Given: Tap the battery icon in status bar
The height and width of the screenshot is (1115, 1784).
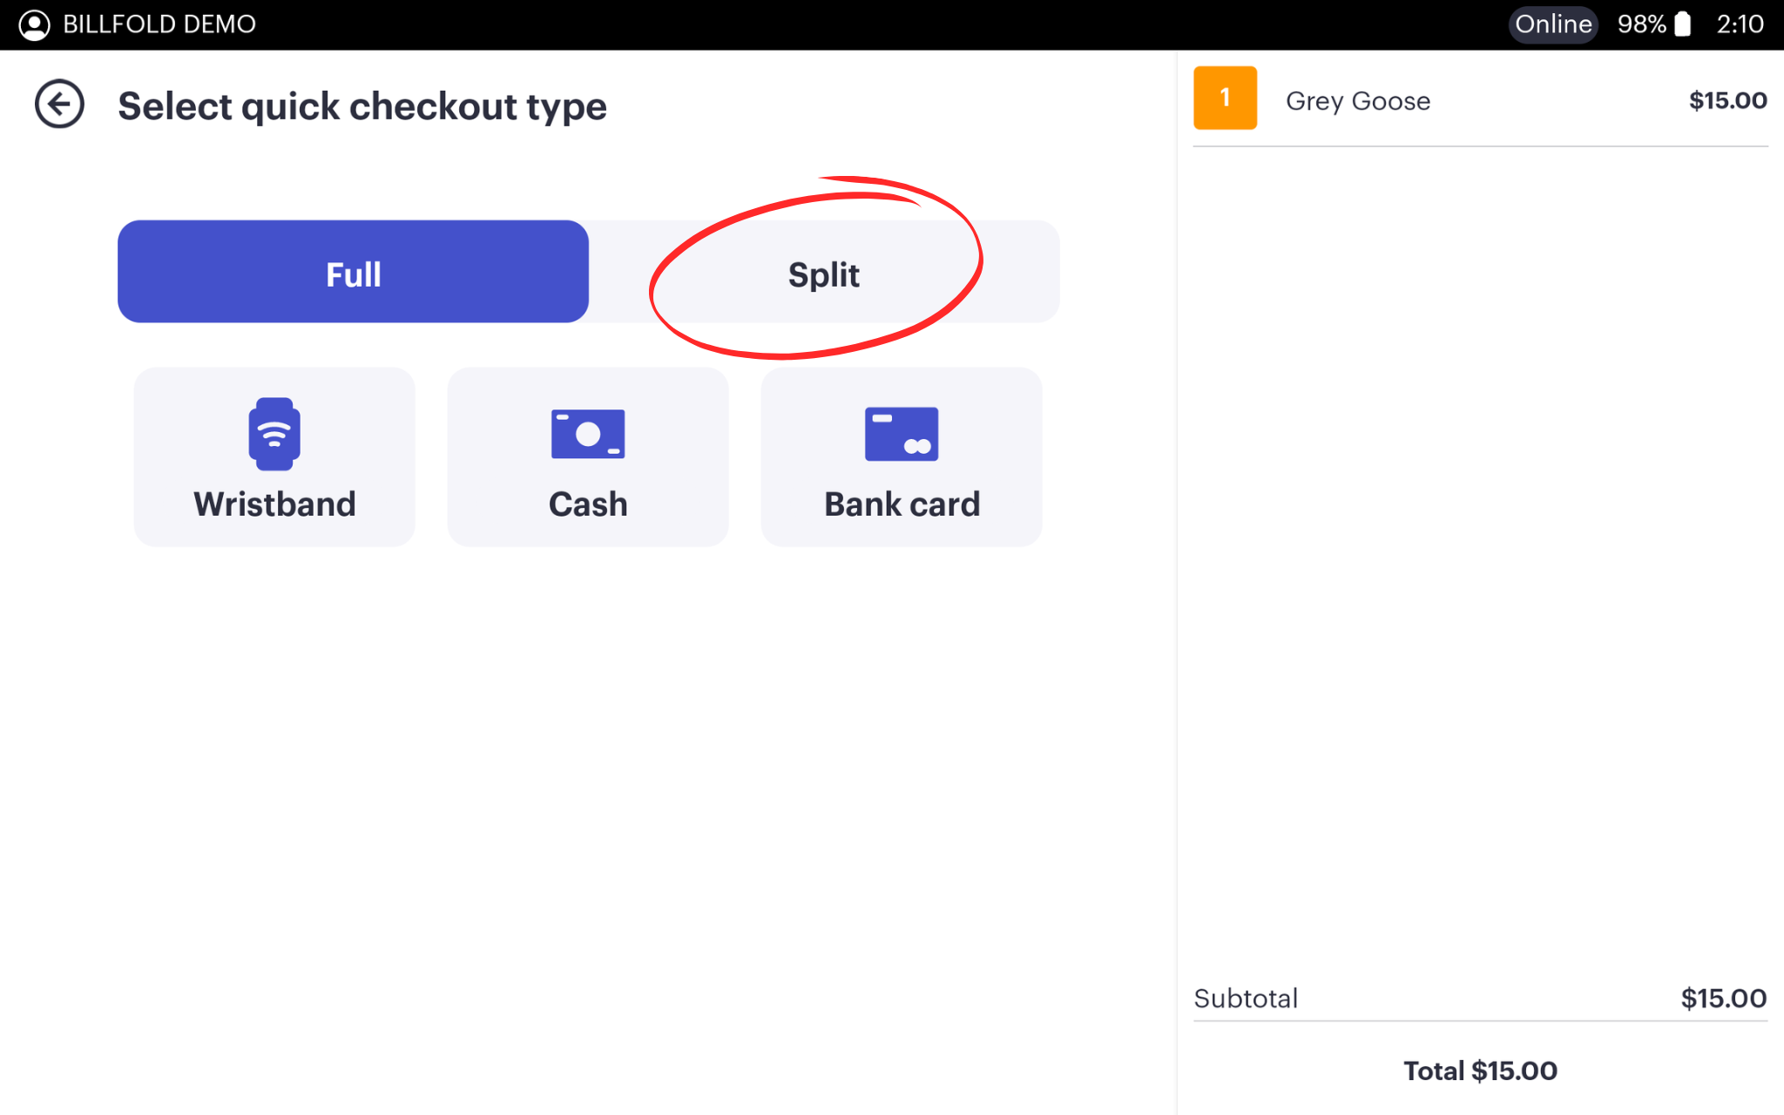Looking at the screenshot, I should pyautogui.click(x=1683, y=24).
